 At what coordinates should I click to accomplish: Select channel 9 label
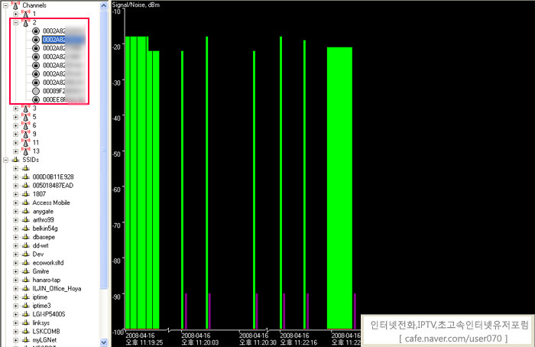point(34,134)
